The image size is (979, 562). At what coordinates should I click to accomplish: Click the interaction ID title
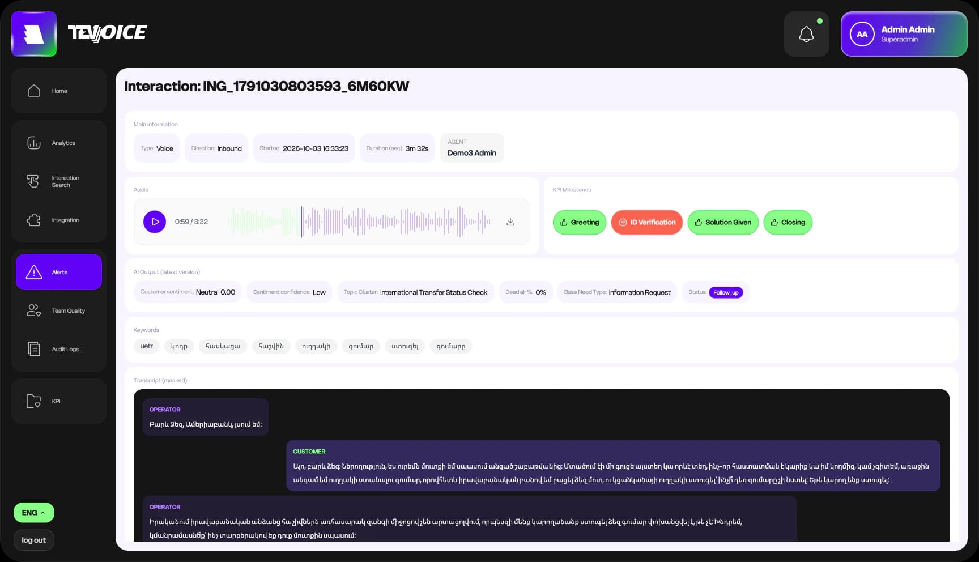pos(267,86)
